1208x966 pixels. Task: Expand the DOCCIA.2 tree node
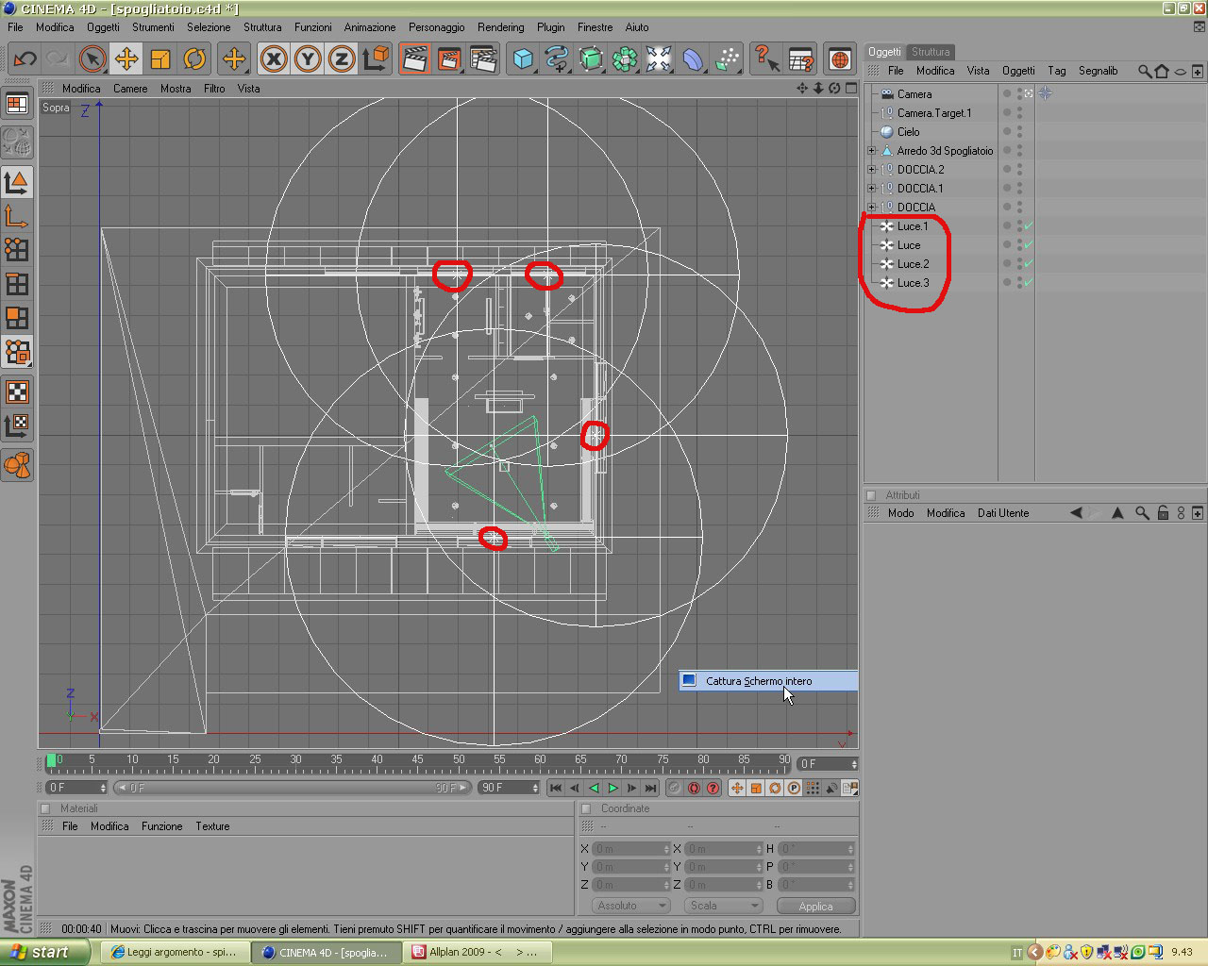[872, 170]
